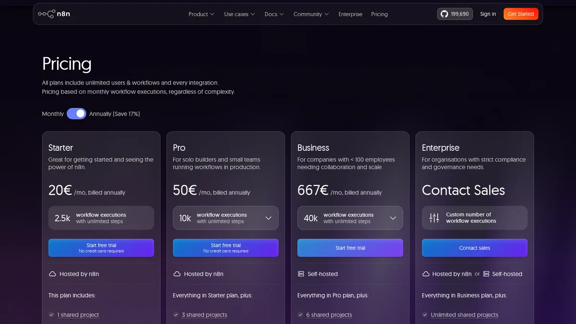Click the check icon next to Unlimited shared projects
The image size is (576, 324).
[x=425, y=315]
